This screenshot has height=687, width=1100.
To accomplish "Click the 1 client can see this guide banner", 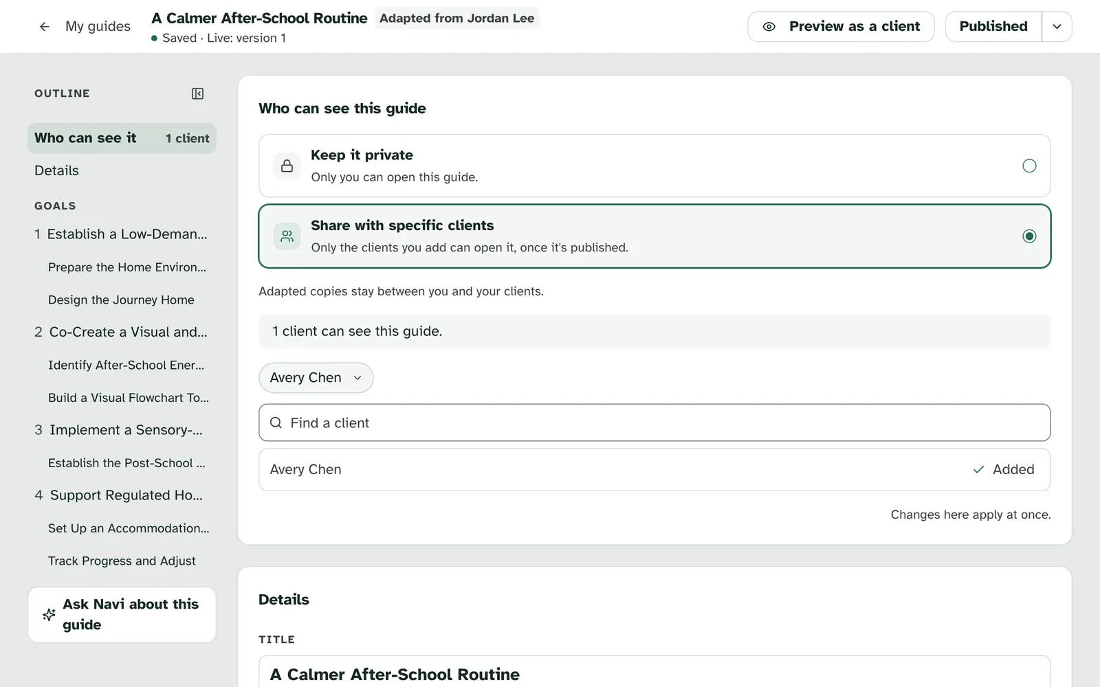I will point(654,331).
